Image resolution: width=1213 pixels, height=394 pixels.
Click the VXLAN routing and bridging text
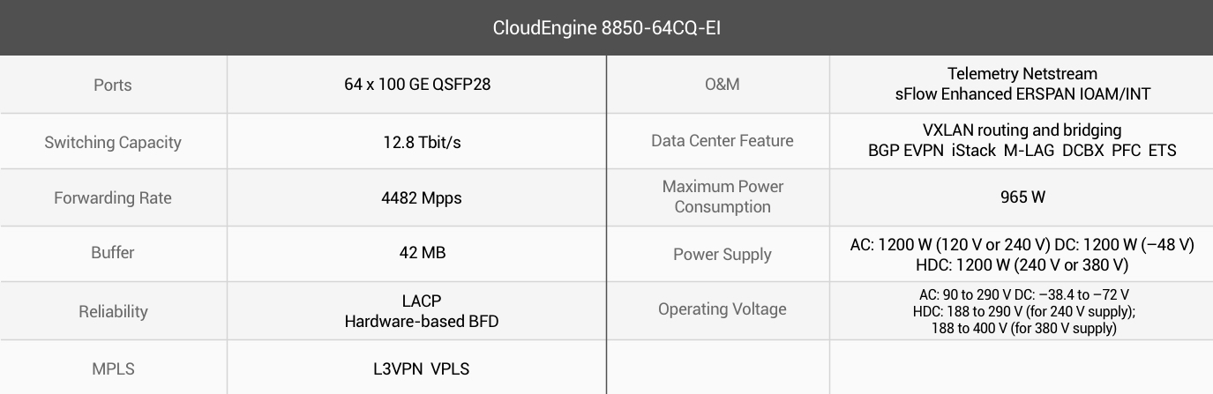point(1022,130)
